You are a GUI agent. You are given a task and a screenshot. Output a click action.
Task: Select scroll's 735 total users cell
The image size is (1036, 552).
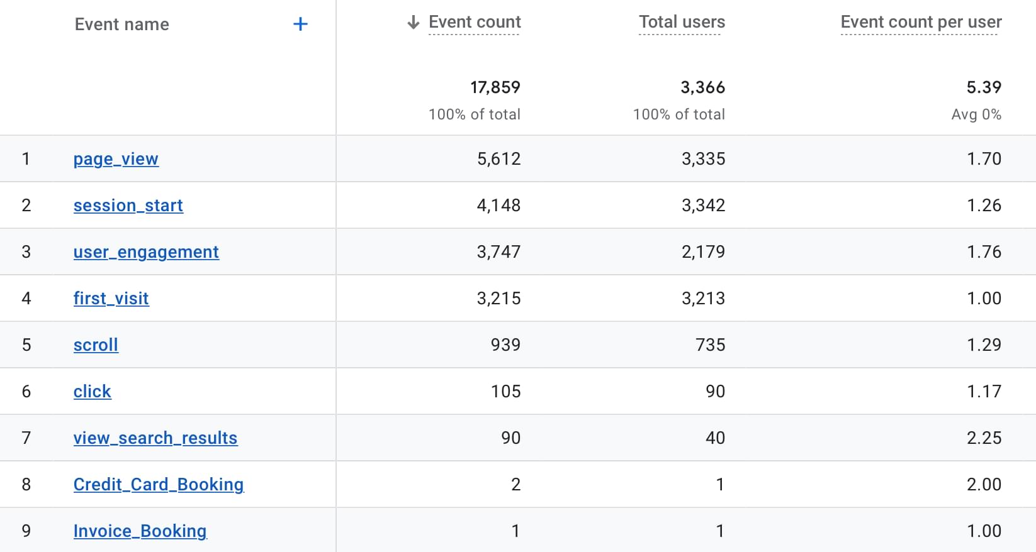(x=710, y=345)
